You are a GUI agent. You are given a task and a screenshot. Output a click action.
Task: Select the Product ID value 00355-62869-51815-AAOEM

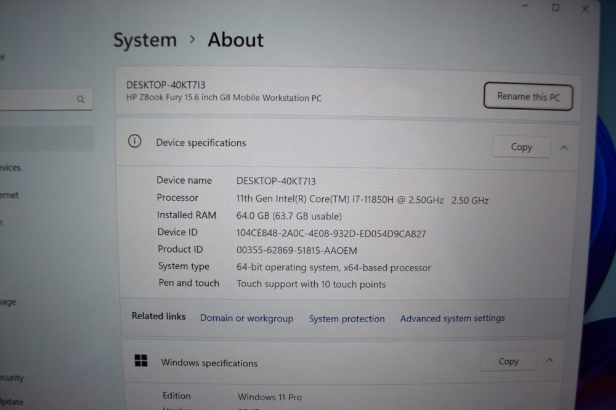point(297,250)
